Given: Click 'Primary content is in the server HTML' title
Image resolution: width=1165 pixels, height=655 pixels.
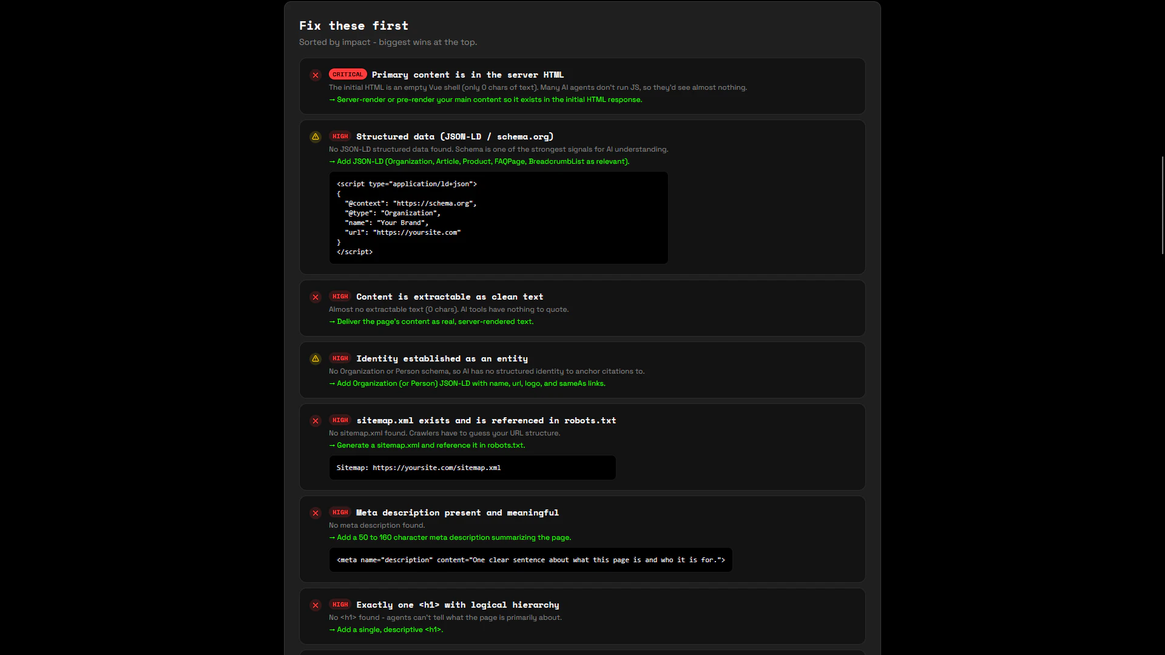Looking at the screenshot, I should tap(468, 75).
